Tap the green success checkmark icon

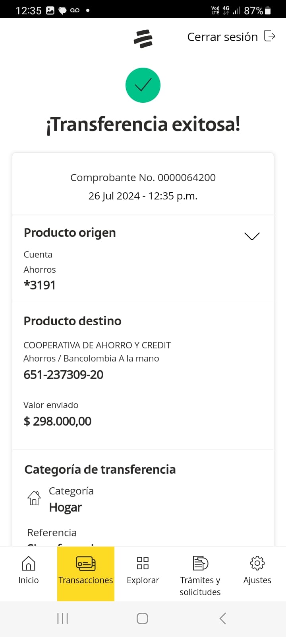(x=143, y=85)
